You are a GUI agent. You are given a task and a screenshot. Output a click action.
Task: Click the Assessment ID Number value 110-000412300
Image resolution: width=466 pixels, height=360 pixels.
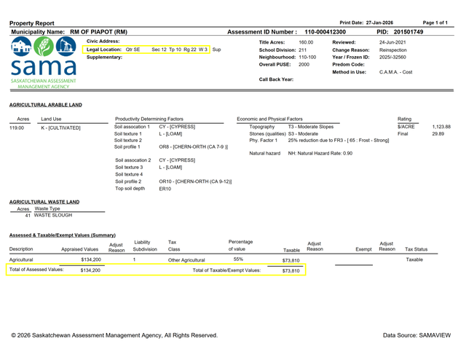point(325,33)
